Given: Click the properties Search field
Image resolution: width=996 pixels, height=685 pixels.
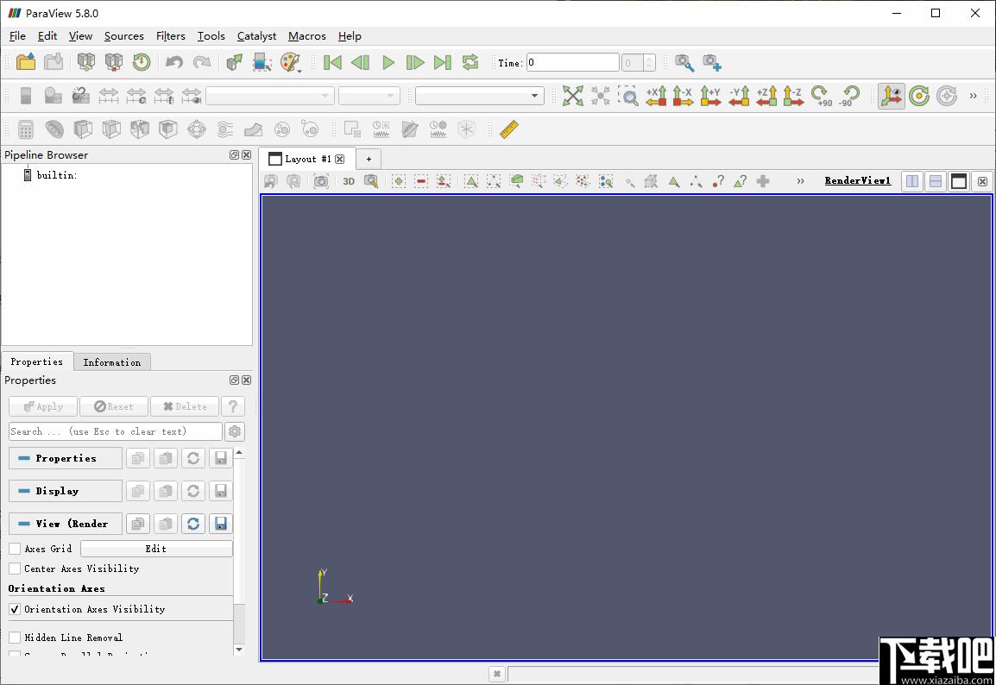Looking at the screenshot, I should 116,431.
